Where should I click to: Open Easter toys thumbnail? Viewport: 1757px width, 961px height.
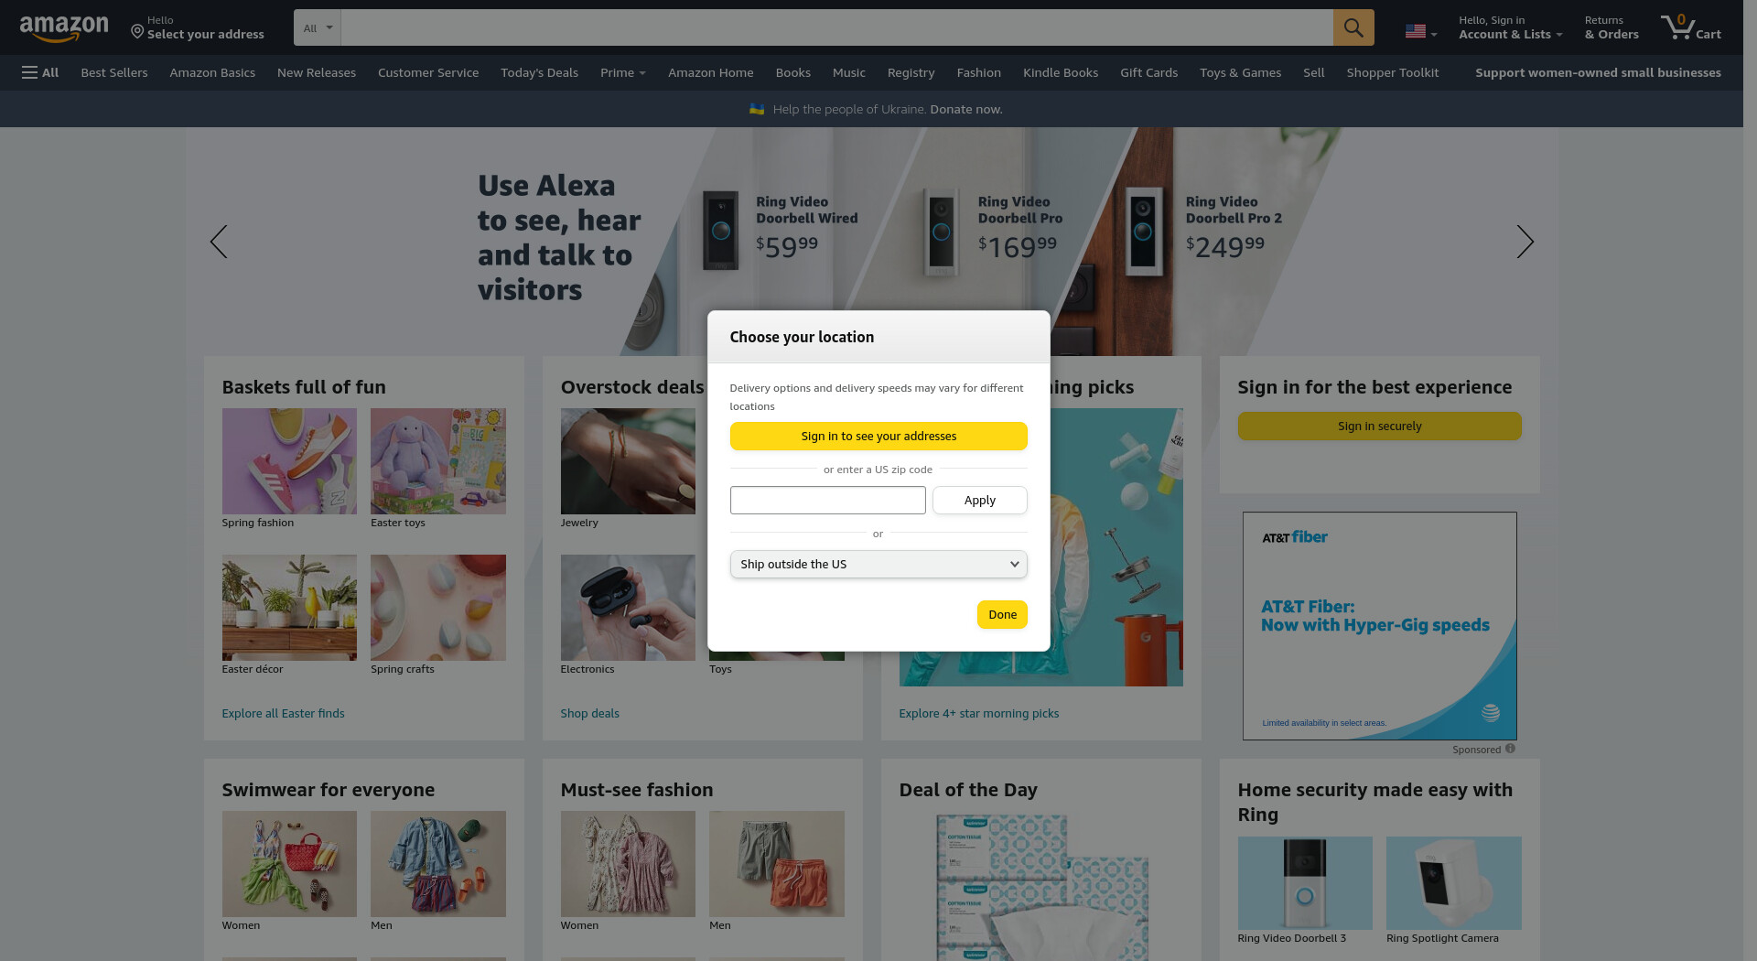(438, 461)
